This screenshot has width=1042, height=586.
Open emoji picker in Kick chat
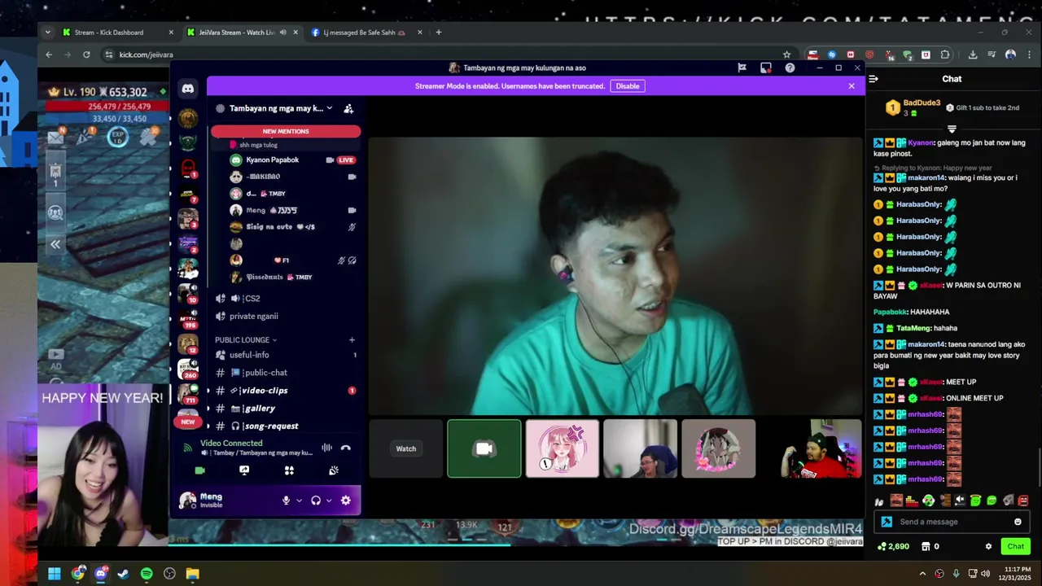[x=1018, y=522]
